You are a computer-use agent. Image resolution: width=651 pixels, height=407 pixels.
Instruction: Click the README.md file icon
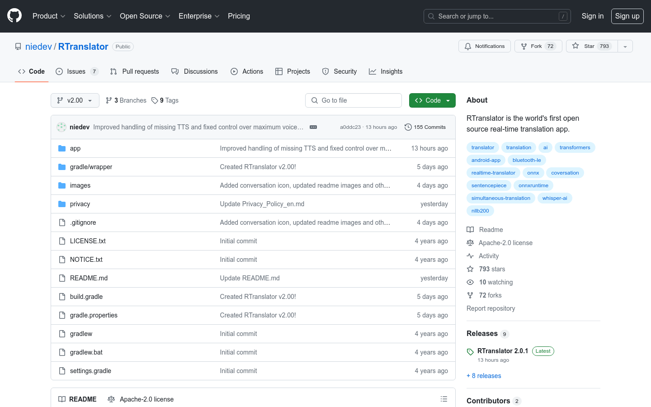click(62, 278)
